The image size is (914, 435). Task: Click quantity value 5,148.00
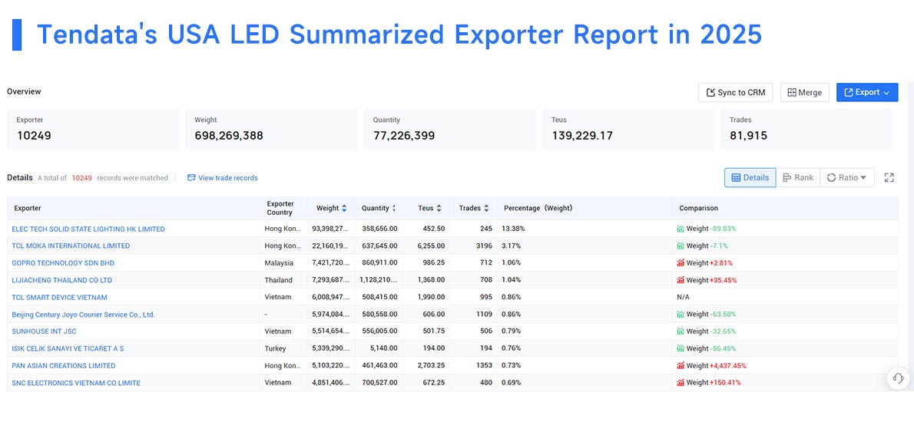[383, 348]
